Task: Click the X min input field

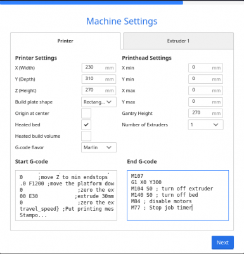Action: point(205,68)
